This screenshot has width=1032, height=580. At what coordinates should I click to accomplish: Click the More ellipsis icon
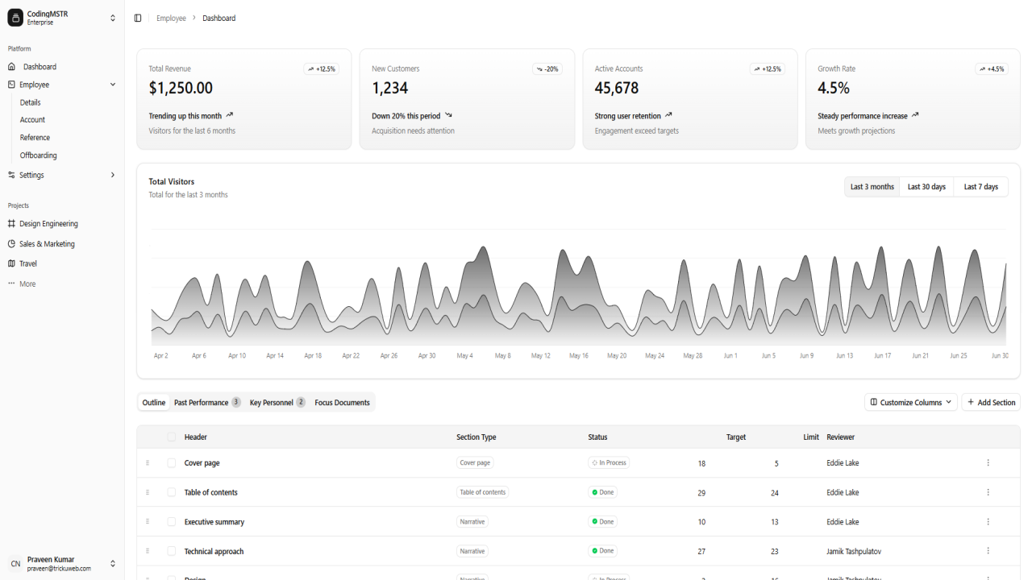11,284
